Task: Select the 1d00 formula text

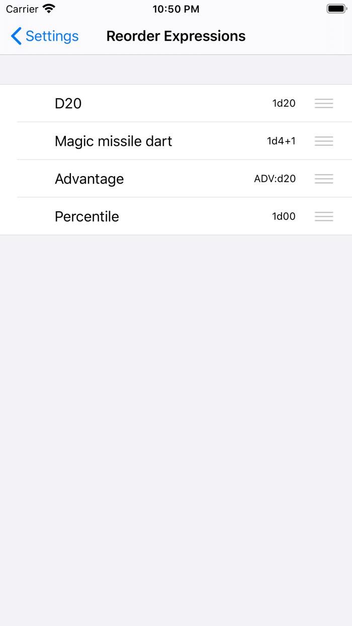Action: click(284, 216)
